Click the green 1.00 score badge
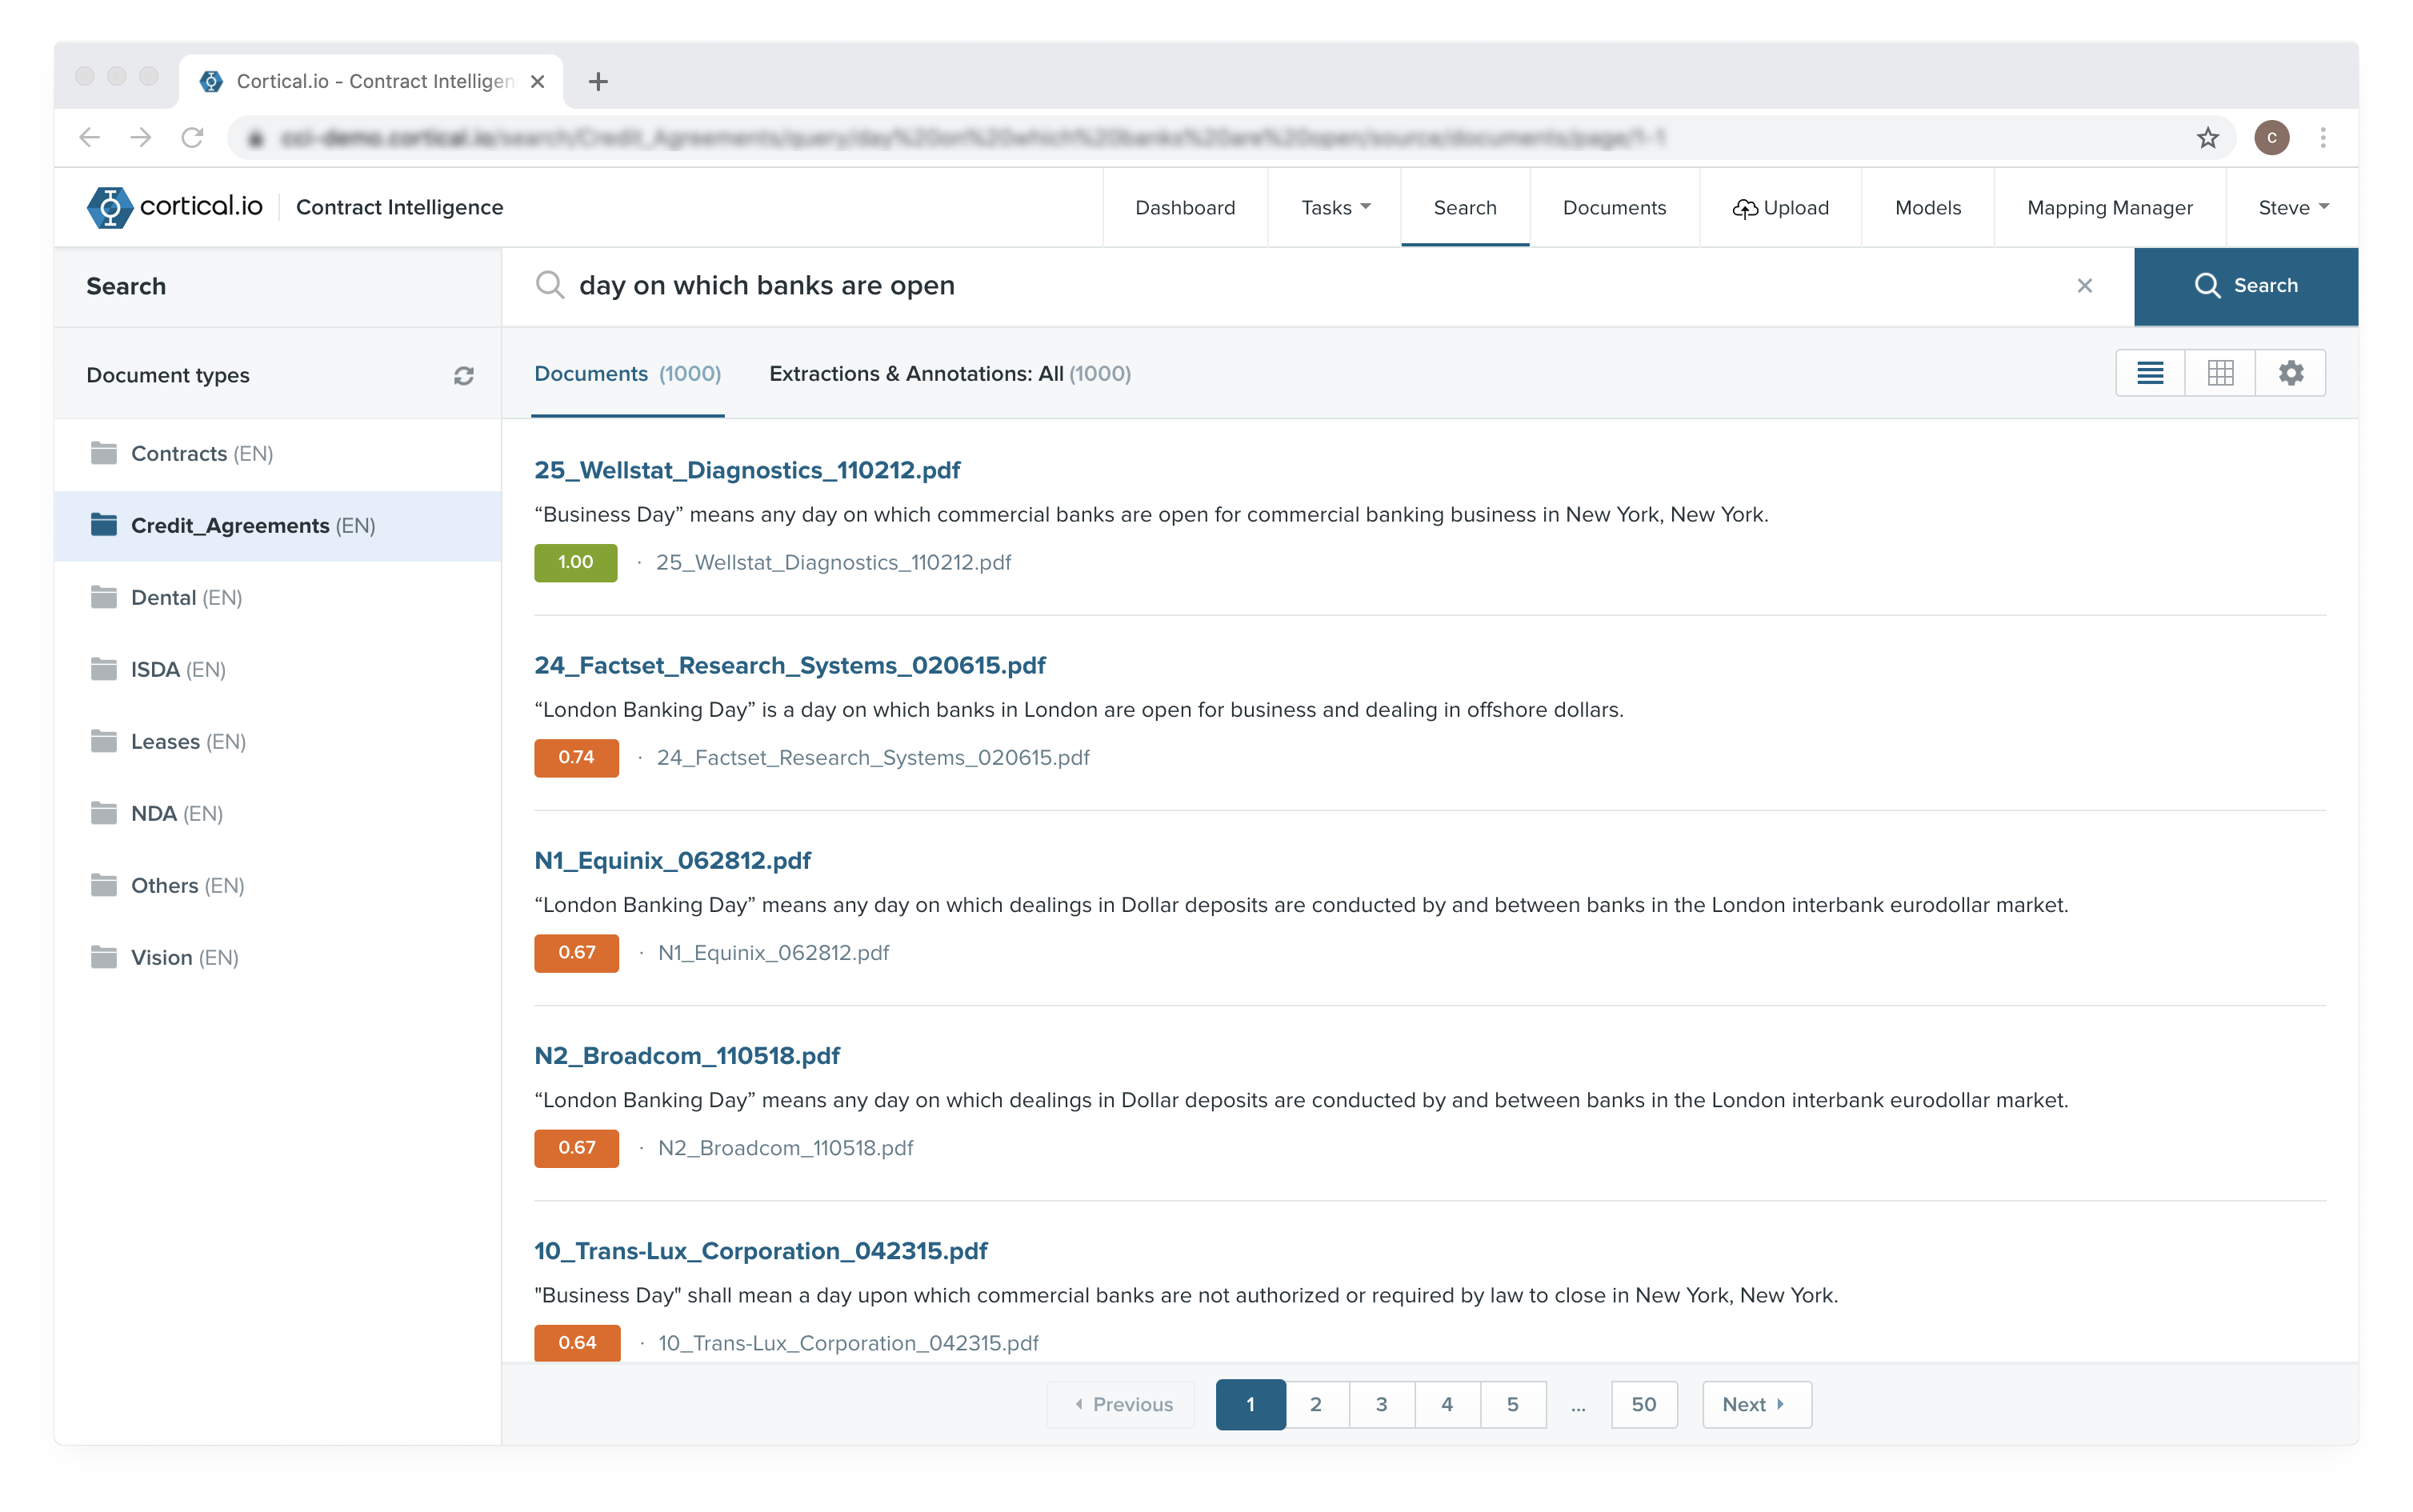Image resolution: width=2413 pixels, height=1512 pixels. [575, 562]
